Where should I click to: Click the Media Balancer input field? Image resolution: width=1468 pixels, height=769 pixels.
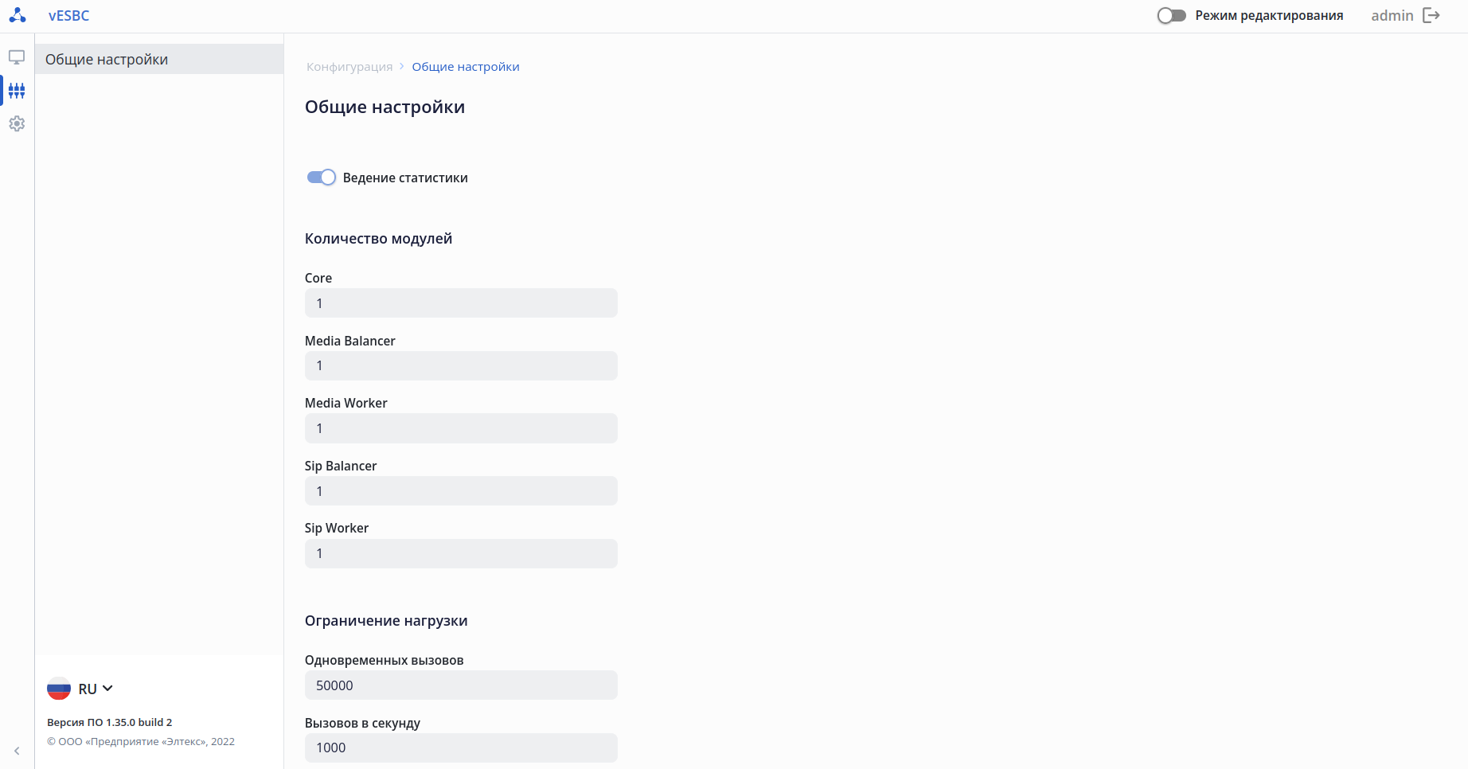tap(461, 366)
